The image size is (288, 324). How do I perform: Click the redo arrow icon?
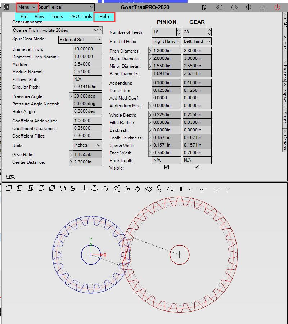(x=234, y=8)
